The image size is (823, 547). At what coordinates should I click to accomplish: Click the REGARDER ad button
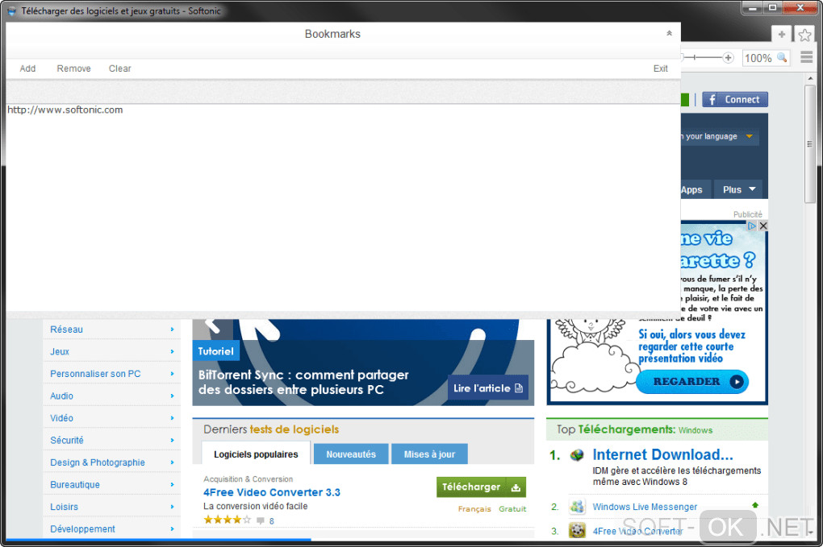pyautogui.click(x=692, y=381)
